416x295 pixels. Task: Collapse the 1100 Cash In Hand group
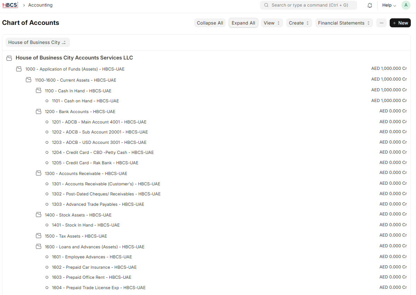coord(38,91)
